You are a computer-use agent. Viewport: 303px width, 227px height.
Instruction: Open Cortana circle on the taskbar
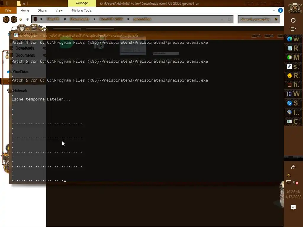293,20
